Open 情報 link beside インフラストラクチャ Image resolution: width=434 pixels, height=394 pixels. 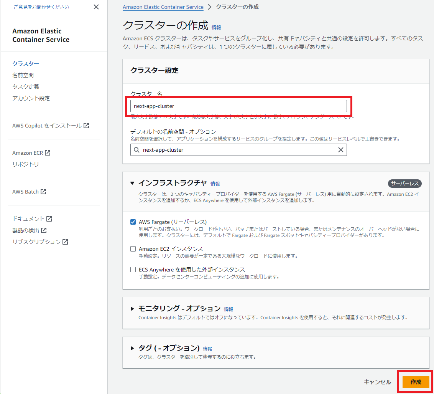pos(215,184)
